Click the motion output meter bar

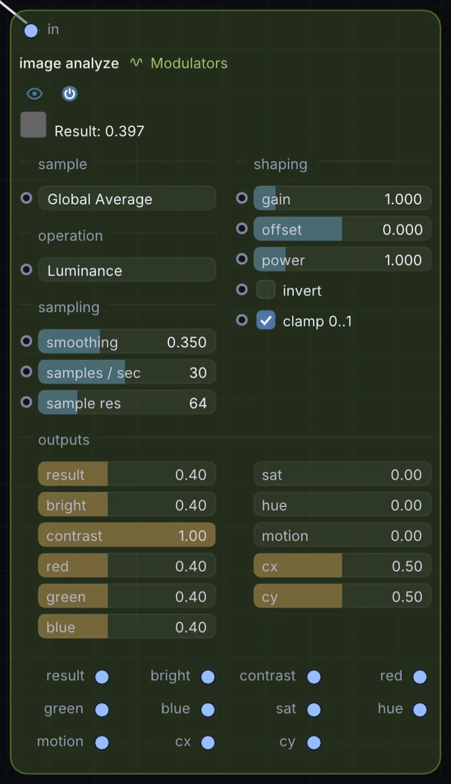pos(342,535)
